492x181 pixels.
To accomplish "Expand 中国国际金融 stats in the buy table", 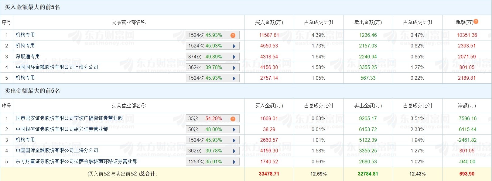I will click(234, 68).
